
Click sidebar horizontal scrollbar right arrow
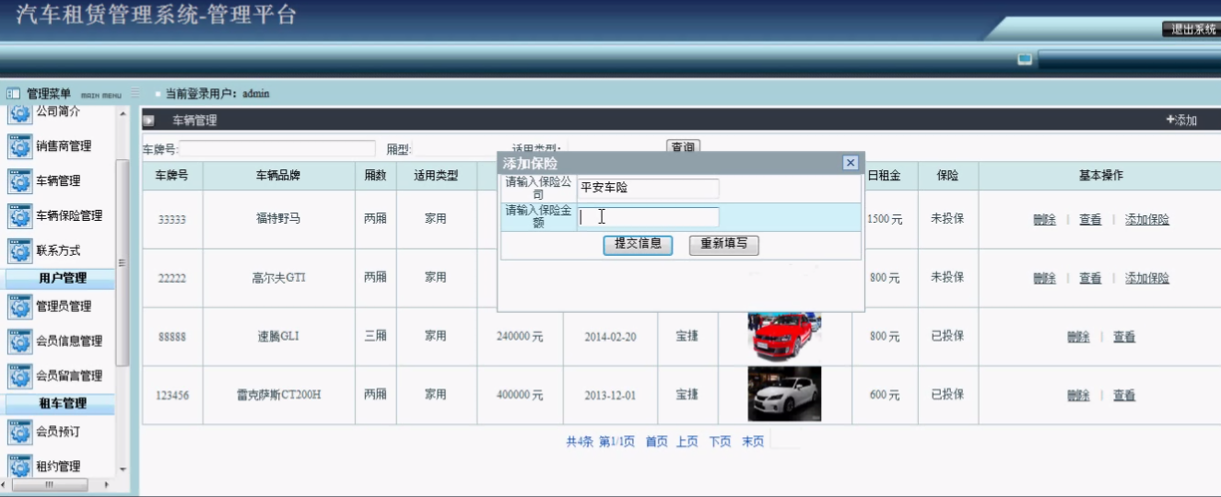(105, 484)
